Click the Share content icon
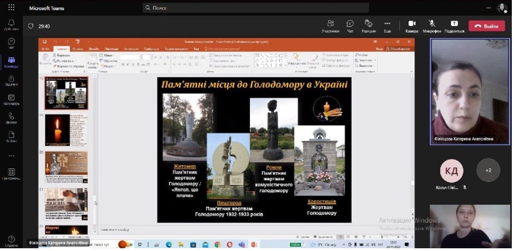Screen dimensions: 514x251 [x=454, y=25]
